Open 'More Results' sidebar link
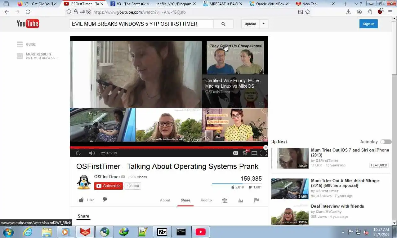Image resolution: width=397 pixels, height=238 pixels. point(38,56)
